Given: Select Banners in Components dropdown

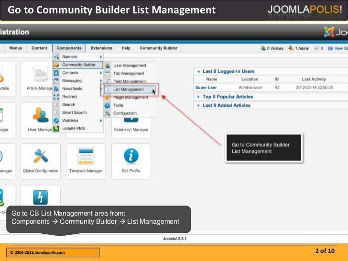Looking at the screenshot, I should pyautogui.click(x=78, y=57).
